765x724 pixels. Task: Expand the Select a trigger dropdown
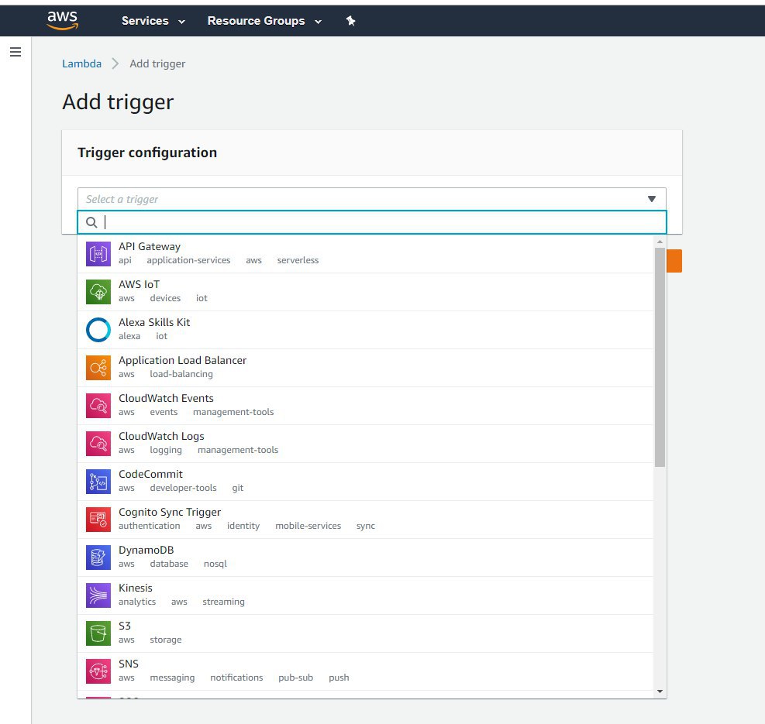click(x=372, y=199)
